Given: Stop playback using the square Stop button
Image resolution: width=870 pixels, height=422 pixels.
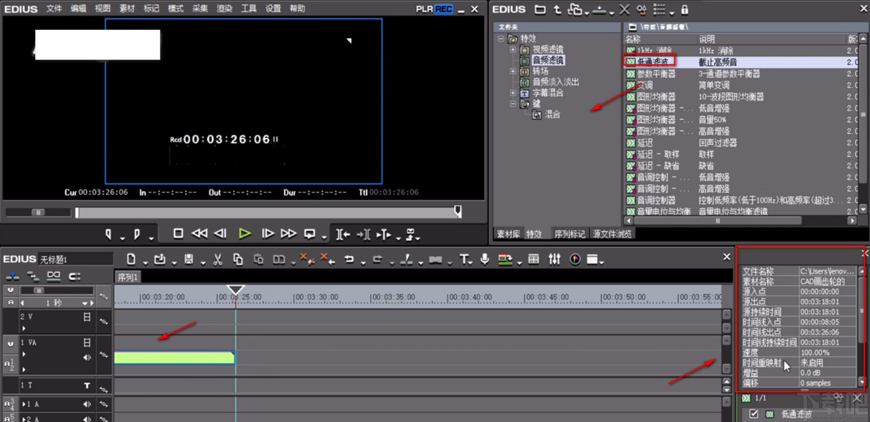Looking at the screenshot, I should [x=178, y=233].
